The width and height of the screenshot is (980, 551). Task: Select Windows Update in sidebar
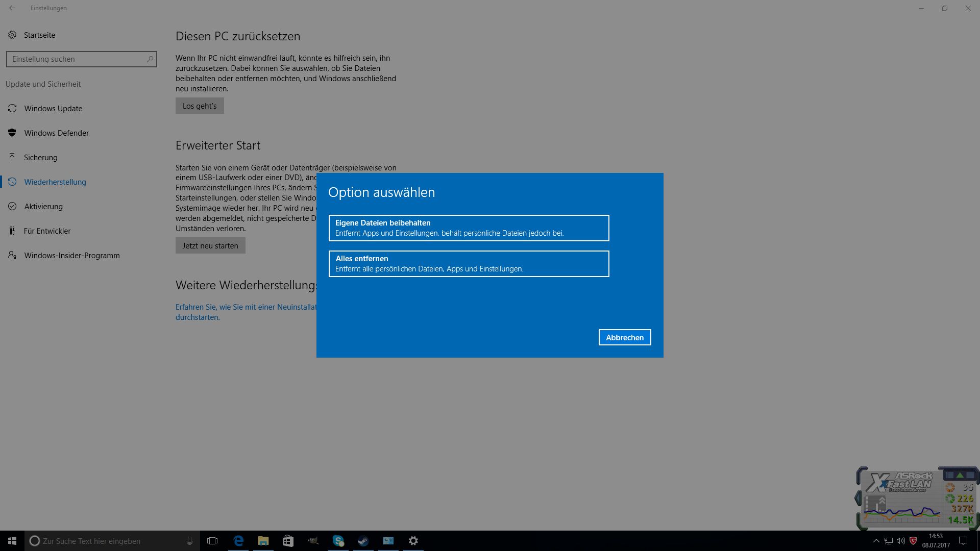53,109
